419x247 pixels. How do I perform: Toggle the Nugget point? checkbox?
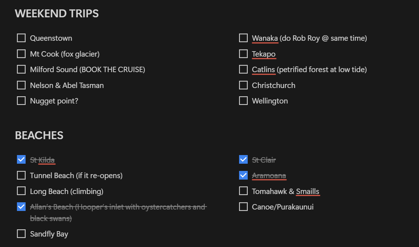coord(21,101)
